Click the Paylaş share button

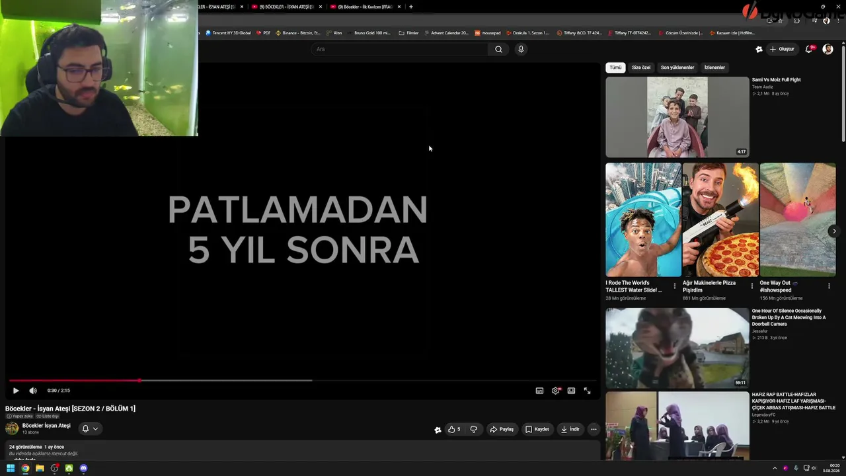pos(502,429)
